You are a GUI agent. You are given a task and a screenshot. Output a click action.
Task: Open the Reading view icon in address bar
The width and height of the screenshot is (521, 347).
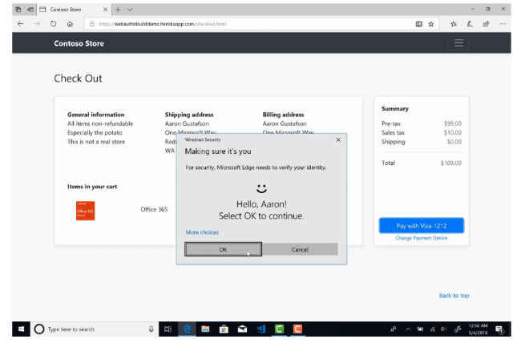[418, 23]
